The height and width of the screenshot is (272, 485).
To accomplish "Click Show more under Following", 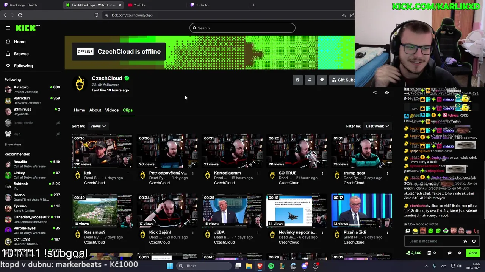I will coord(13,144).
